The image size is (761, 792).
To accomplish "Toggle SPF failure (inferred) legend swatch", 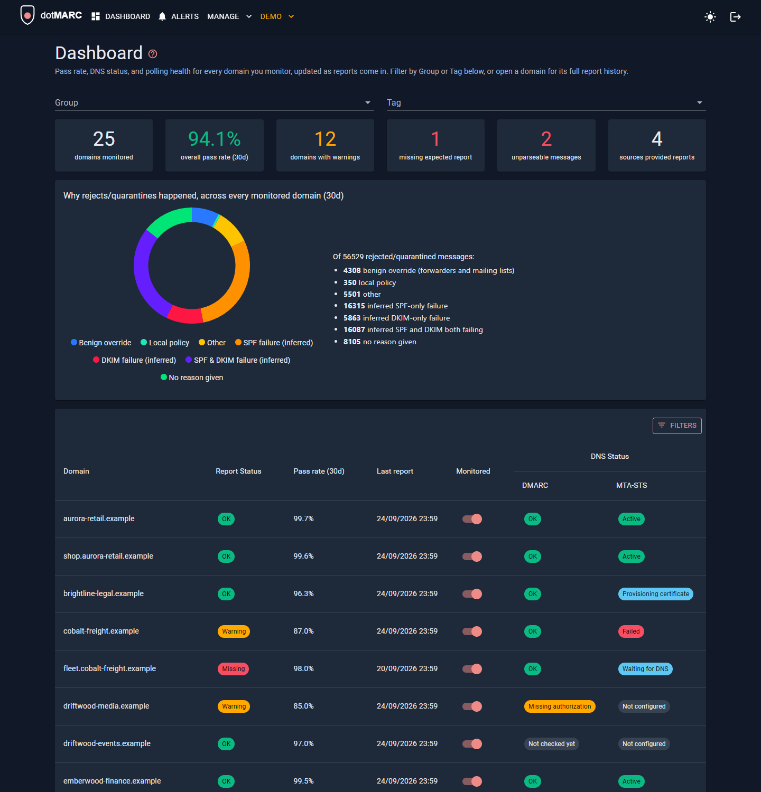I will [x=238, y=342].
